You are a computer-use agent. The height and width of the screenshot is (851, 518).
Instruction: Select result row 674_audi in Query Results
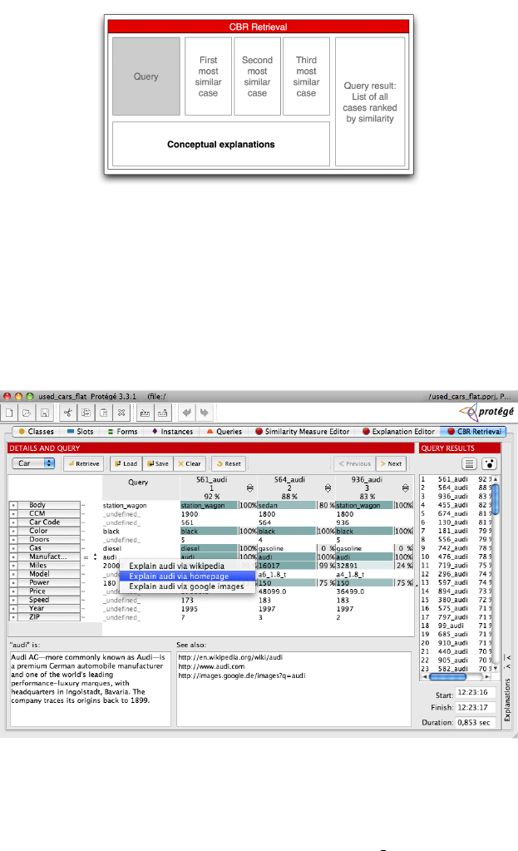coord(456,513)
